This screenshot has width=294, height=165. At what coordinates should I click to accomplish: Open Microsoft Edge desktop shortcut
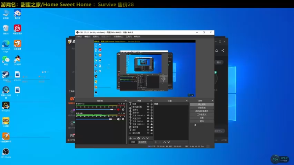click(6, 46)
